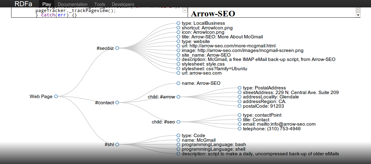
Task: Collapse the Web Page root node
Action: [56, 96]
